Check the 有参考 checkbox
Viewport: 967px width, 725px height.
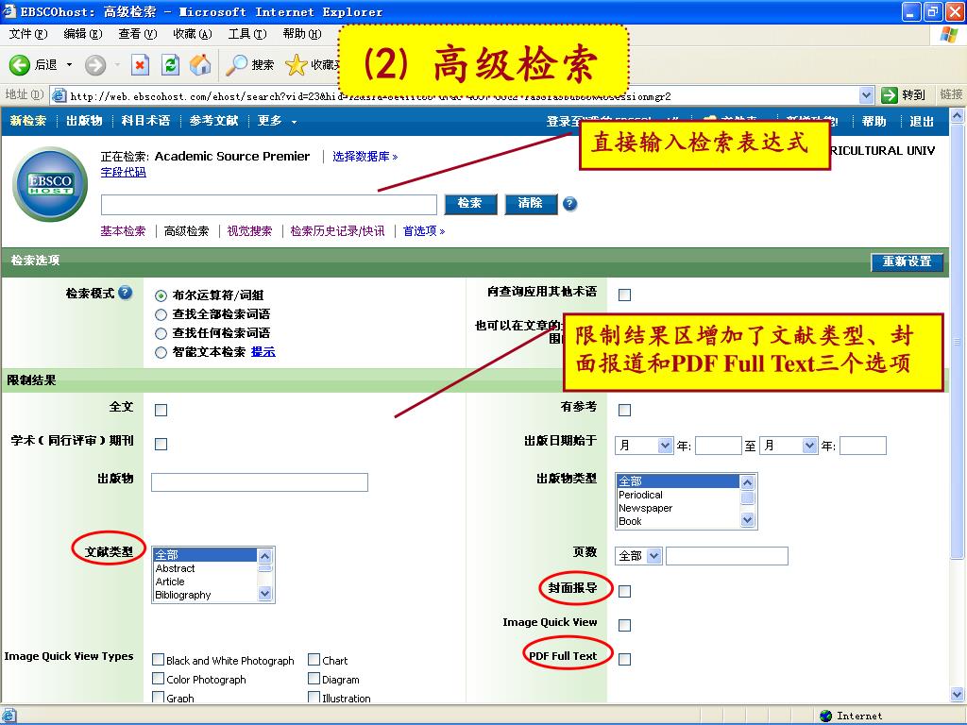point(625,410)
